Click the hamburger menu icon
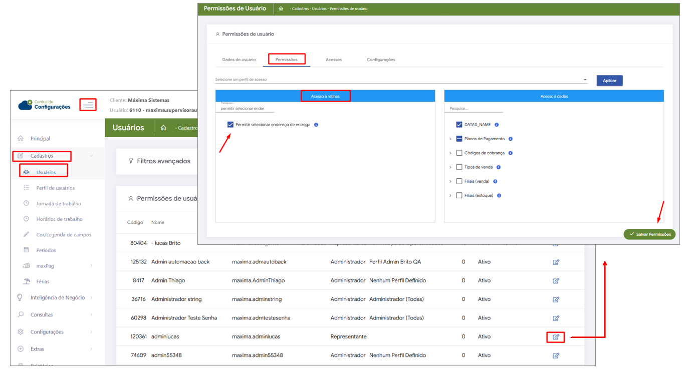 [x=88, y=105]
